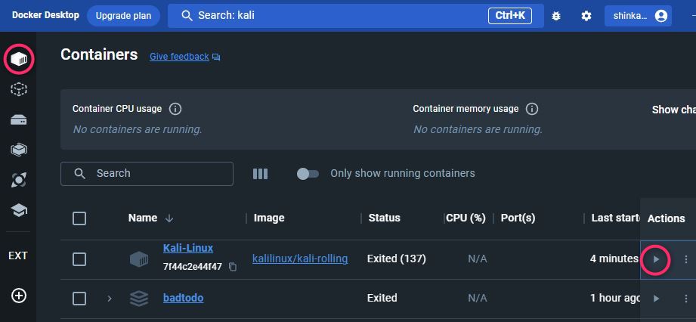Click the Name column sort arrow
The image size is (696, 322).
click(169, 218)
